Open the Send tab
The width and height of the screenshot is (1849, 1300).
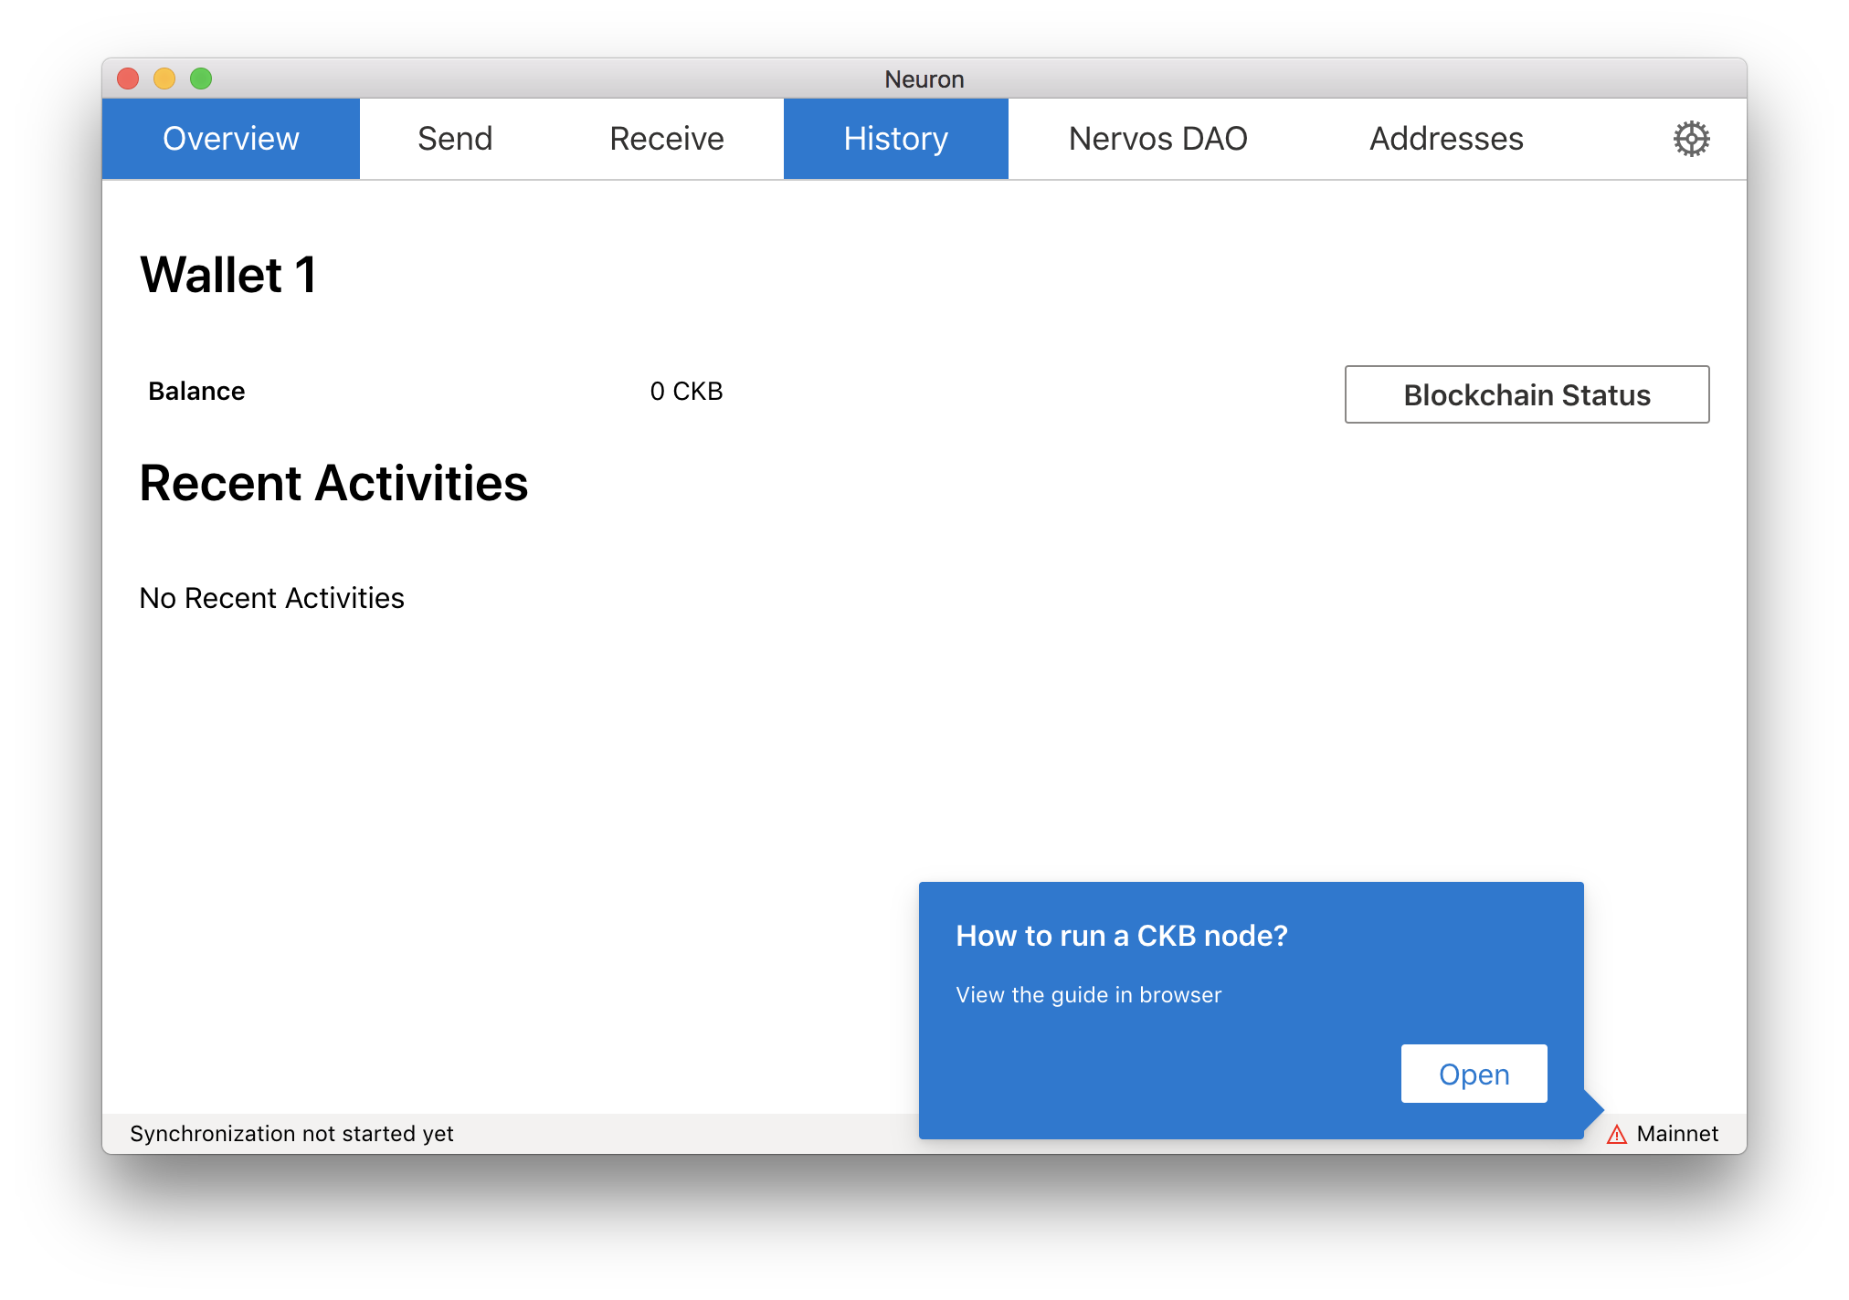tap(455, 139)
